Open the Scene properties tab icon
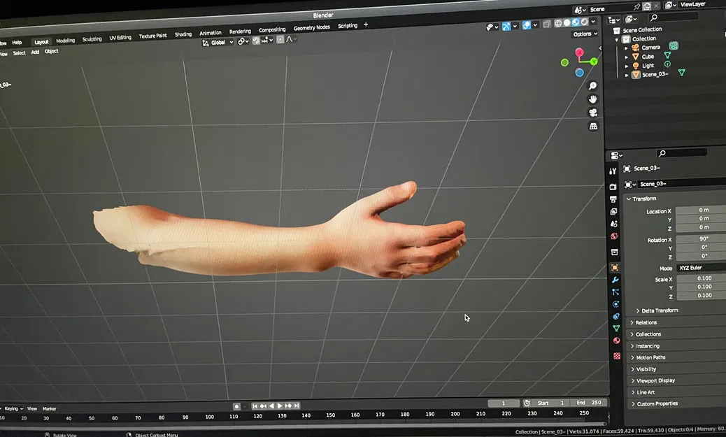The width and height of the screenshot is (726, 437). pos(614,224)
